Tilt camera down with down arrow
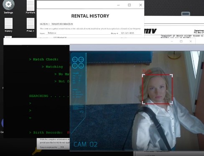Viewport: 204px width, 156px height. tap(81, 66)
